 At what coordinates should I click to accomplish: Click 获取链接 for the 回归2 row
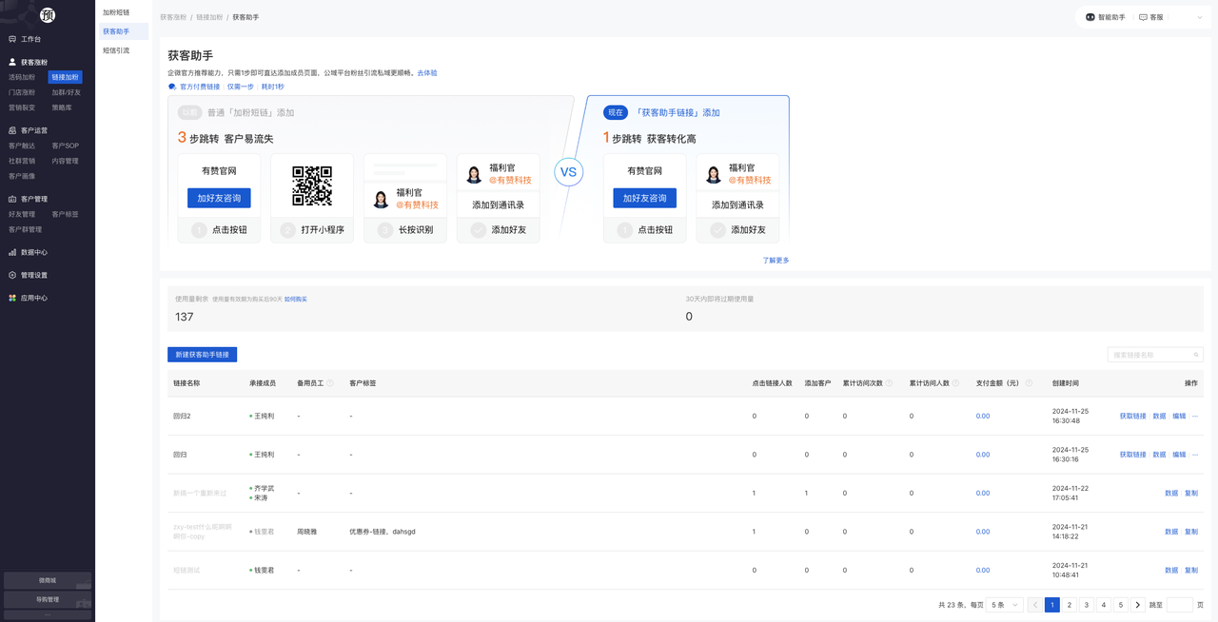[1133, 416]
